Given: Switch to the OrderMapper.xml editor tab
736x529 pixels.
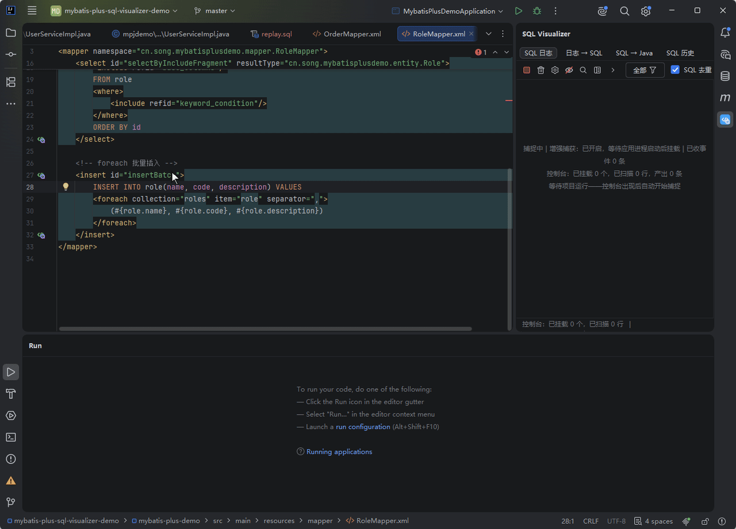Looking at the screenshot, I should click(x=347, y=34).
